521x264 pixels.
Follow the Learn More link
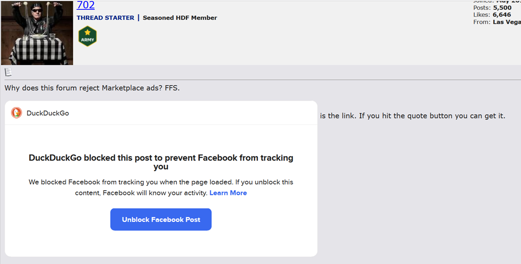228,193
